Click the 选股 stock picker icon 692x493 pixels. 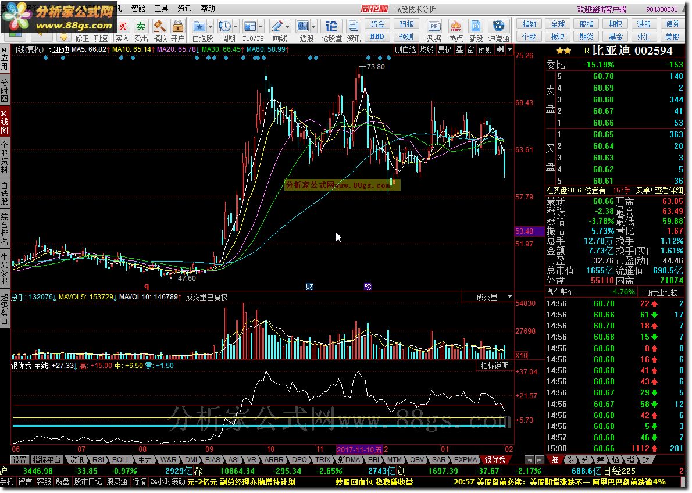303,27
